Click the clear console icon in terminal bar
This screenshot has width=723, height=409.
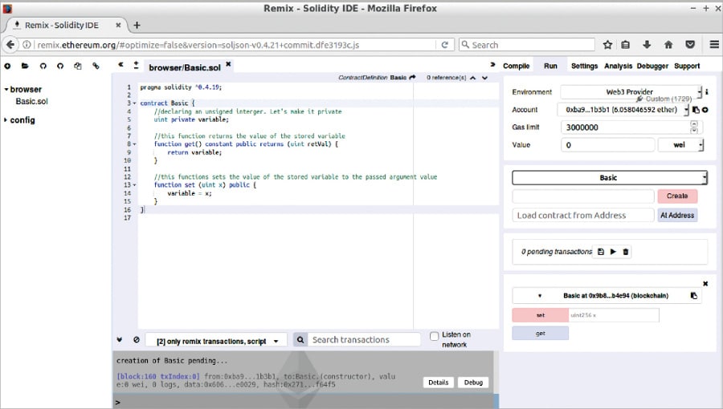tap(136, 340)
